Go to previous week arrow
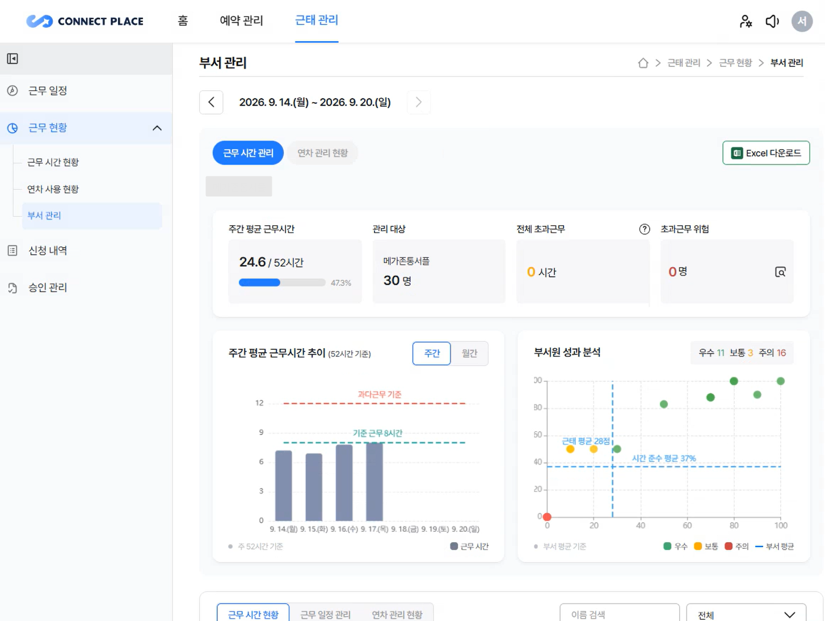 (x=211, y=102)
